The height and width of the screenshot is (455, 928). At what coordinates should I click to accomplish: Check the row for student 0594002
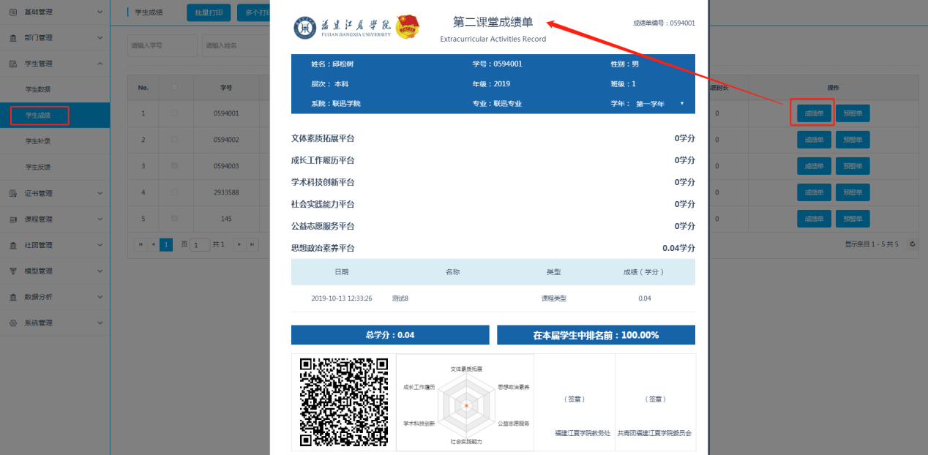point(173,140)
